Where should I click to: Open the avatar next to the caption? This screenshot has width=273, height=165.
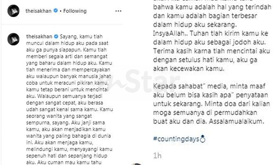(13, 39)
